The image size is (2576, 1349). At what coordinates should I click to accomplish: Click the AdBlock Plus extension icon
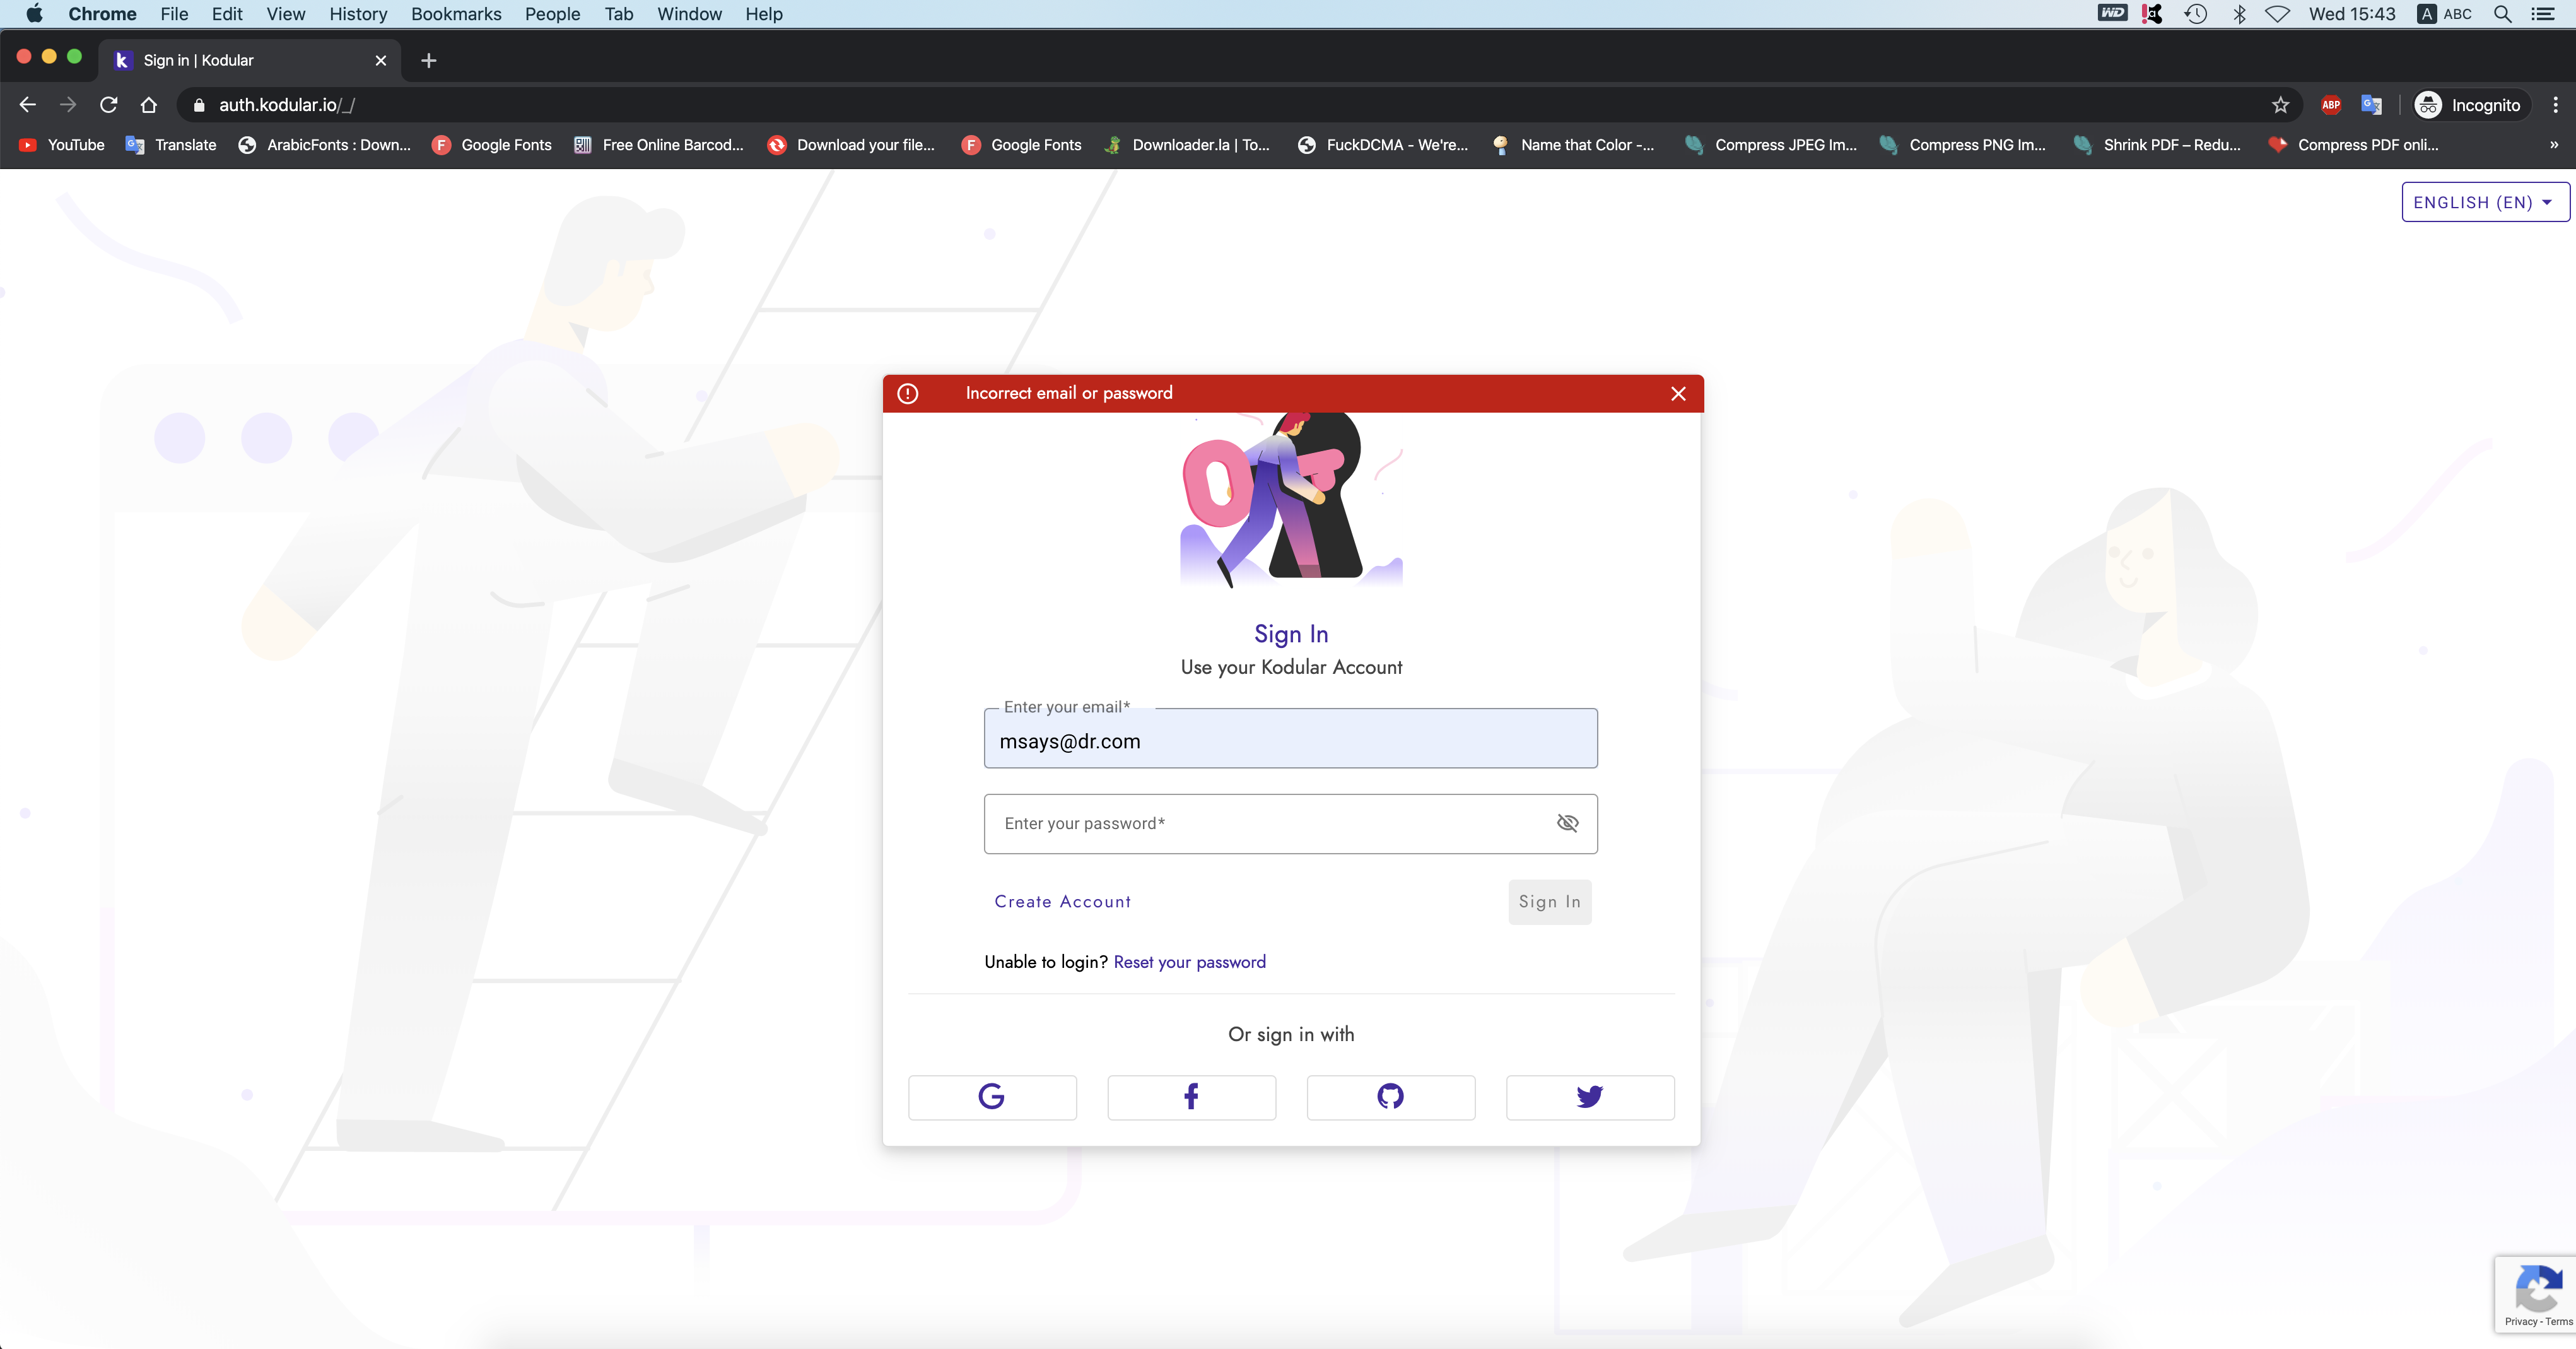(x=2330, y=105)
